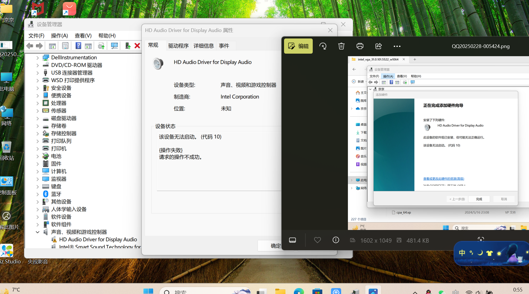529x294 pixels.
Task: Expand the 监视器 tree node
Action: [x=37, y=179]
